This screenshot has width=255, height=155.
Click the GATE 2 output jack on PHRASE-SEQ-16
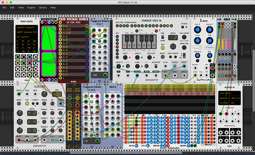tap(184, 75)
